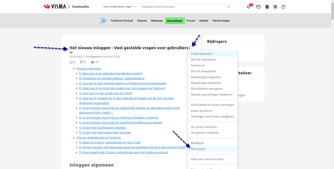Open 'melding Forbidden undefined' link
Screen dimensions: 334x169
(x=118, y=118)
